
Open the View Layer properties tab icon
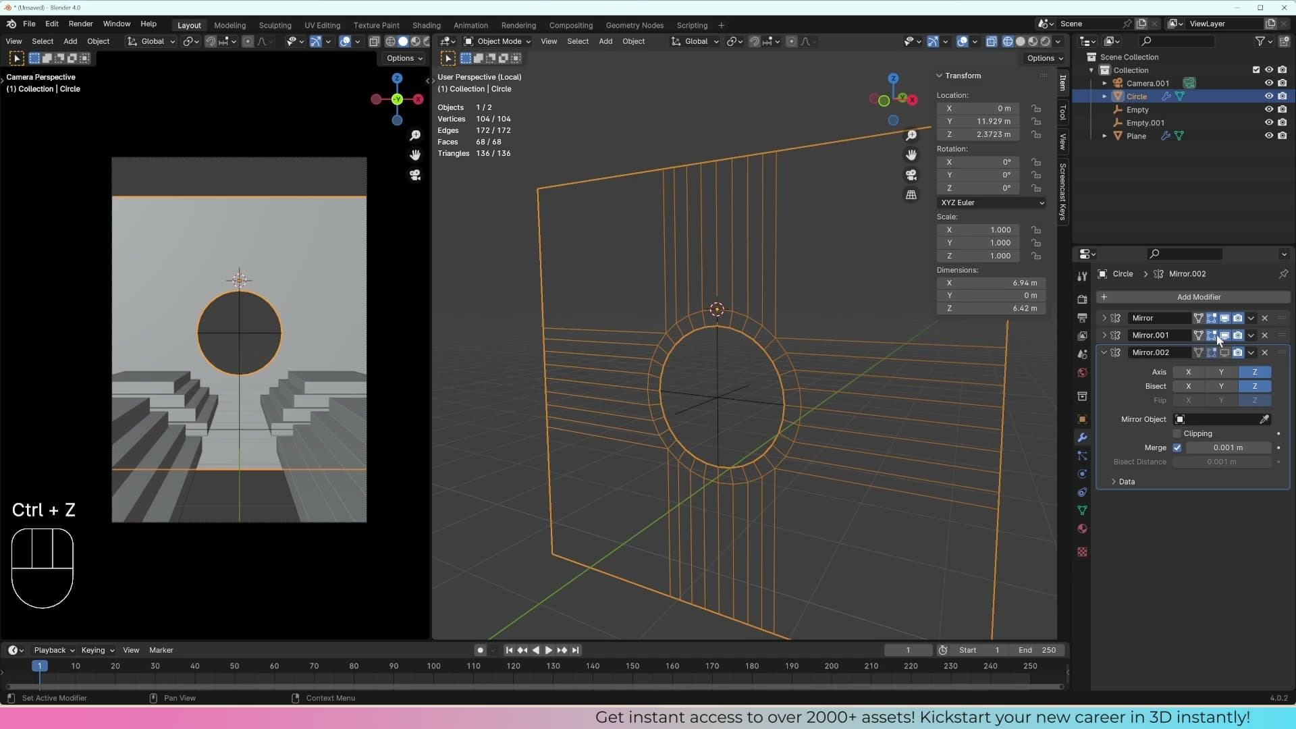[1082, 335]
